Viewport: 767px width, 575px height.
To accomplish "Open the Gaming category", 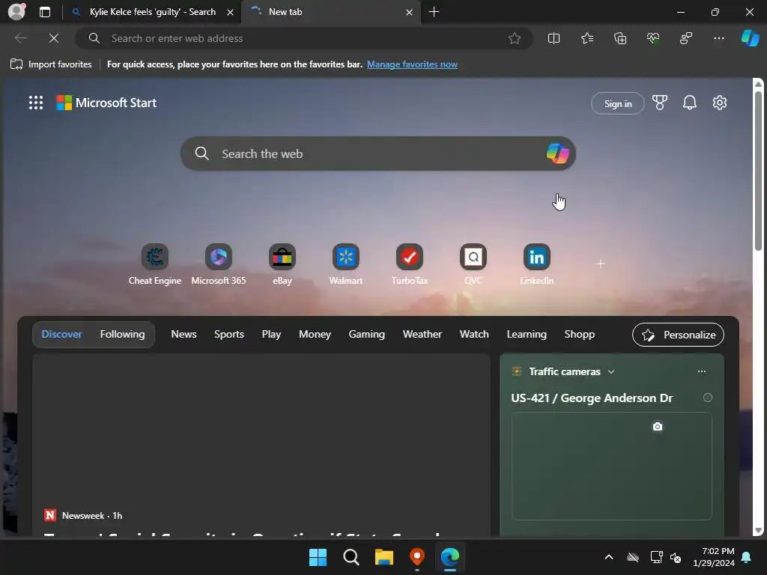I will click(x=366, y=335).
